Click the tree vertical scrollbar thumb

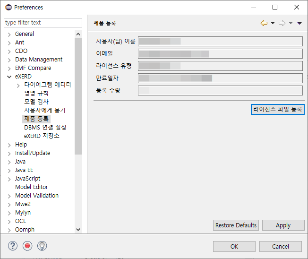click(x=78, y=96)
